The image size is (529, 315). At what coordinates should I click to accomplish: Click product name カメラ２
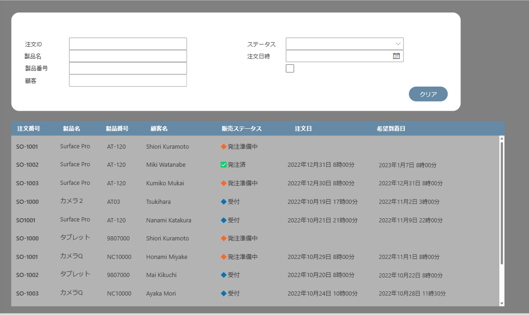pyautogui.click(x=71, y=201)
